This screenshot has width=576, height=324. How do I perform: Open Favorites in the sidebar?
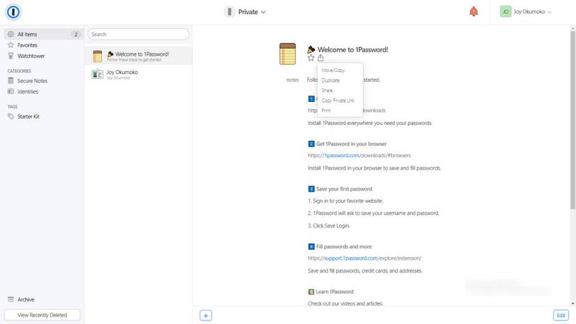tap(27, 45)
